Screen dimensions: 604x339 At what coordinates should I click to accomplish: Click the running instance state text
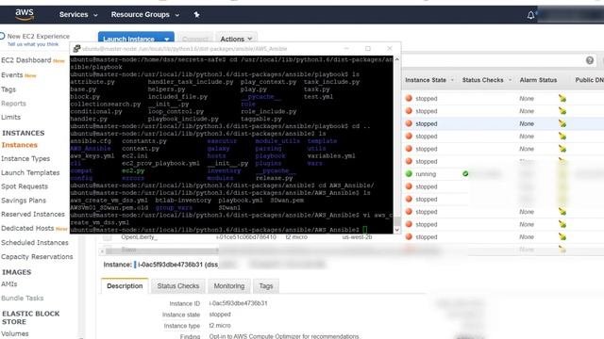[426, 174]
